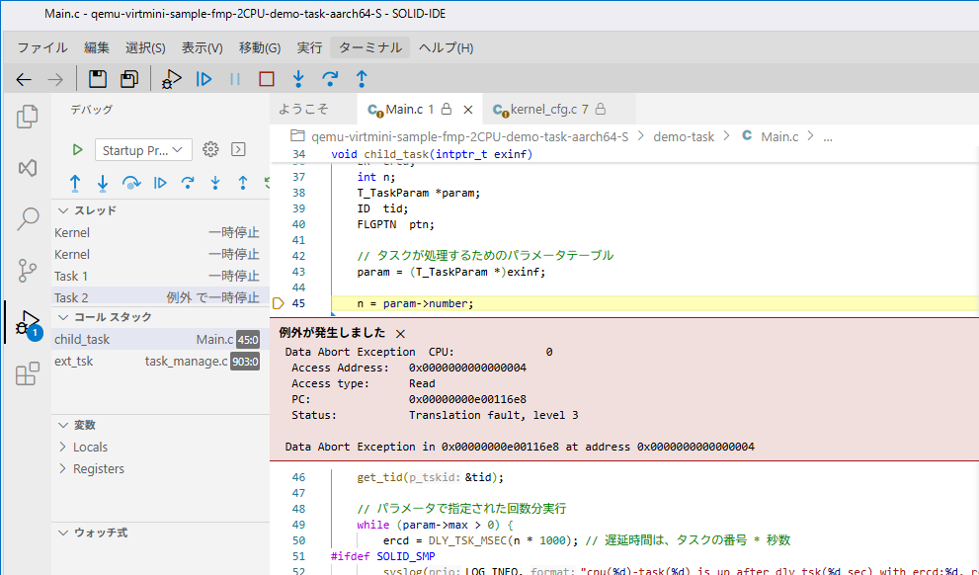Image resolution: width=979 pixels, height=575 pixels.
Task: Start debugging with the green play button
Action: 77,149
